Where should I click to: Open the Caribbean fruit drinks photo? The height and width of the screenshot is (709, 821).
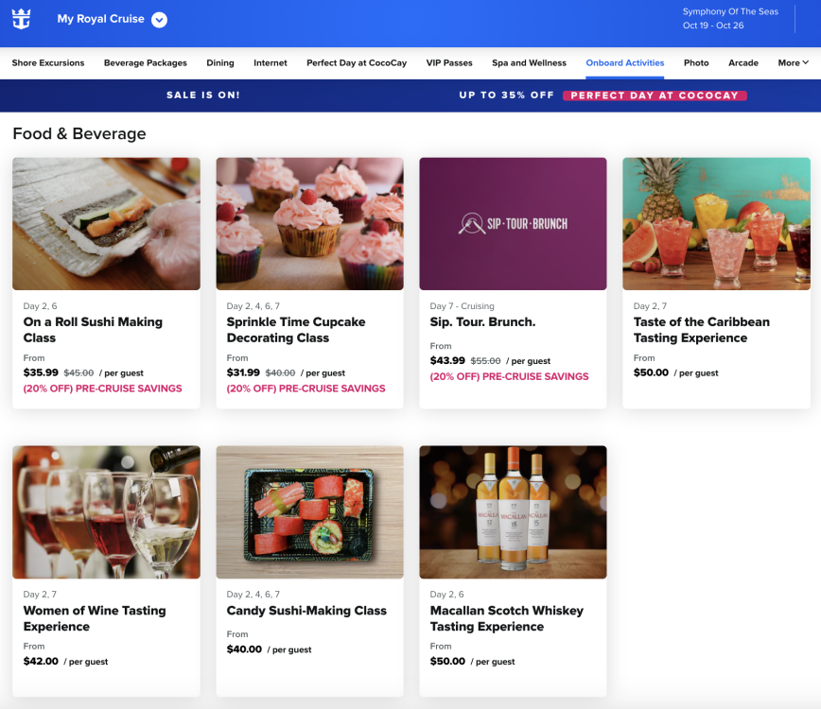coord(716,223)
